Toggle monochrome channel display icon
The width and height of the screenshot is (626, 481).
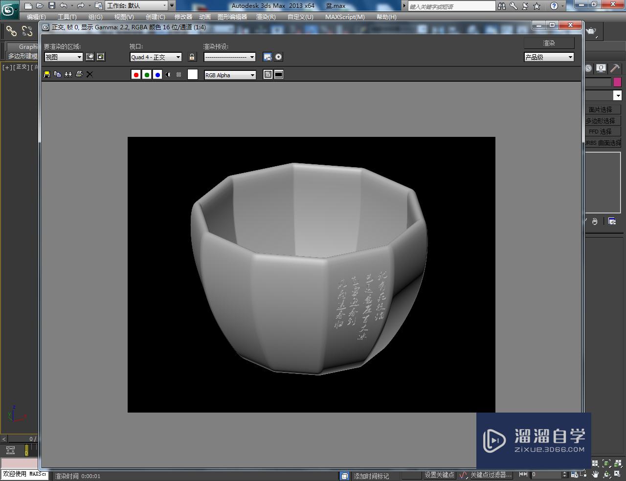[x=169, y=74]
